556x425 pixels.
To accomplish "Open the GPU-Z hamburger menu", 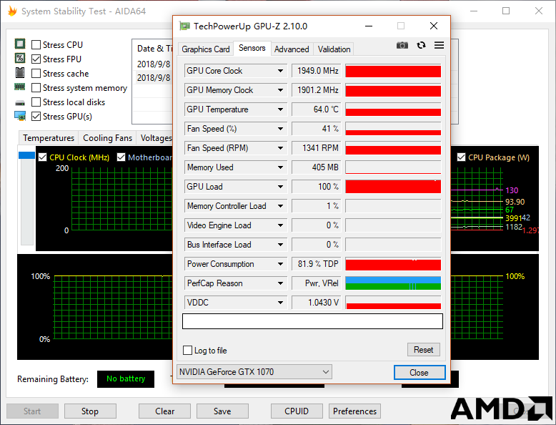I will click(x=439, y=45).
